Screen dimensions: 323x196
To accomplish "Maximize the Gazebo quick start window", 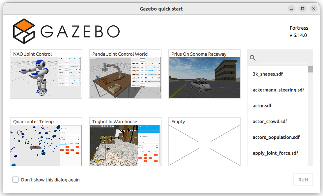I will tap(302, 9).
